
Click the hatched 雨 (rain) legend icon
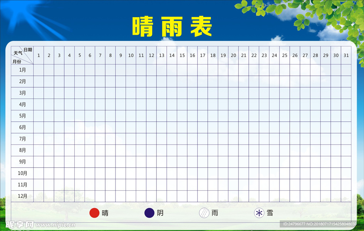point(204,213)
